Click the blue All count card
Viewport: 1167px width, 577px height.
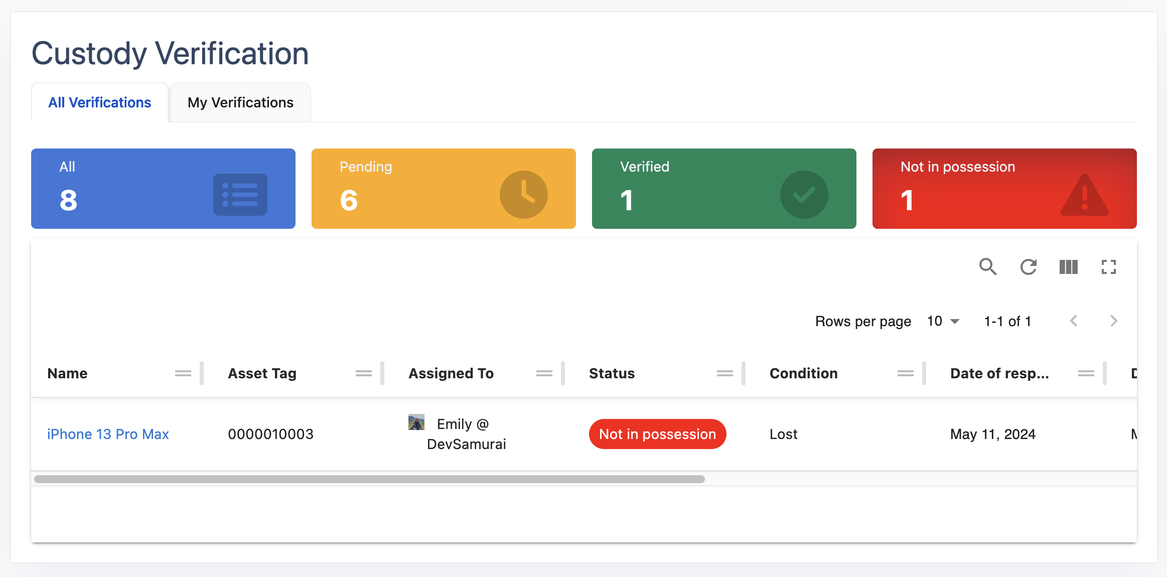click(x=163, y=189)
